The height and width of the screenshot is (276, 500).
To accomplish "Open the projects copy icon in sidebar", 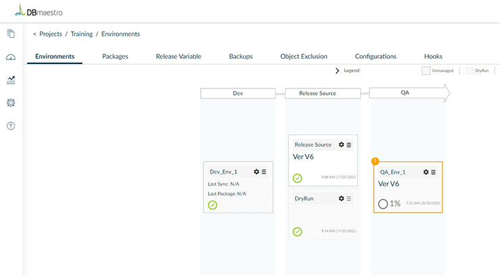I will coord(11,34).
